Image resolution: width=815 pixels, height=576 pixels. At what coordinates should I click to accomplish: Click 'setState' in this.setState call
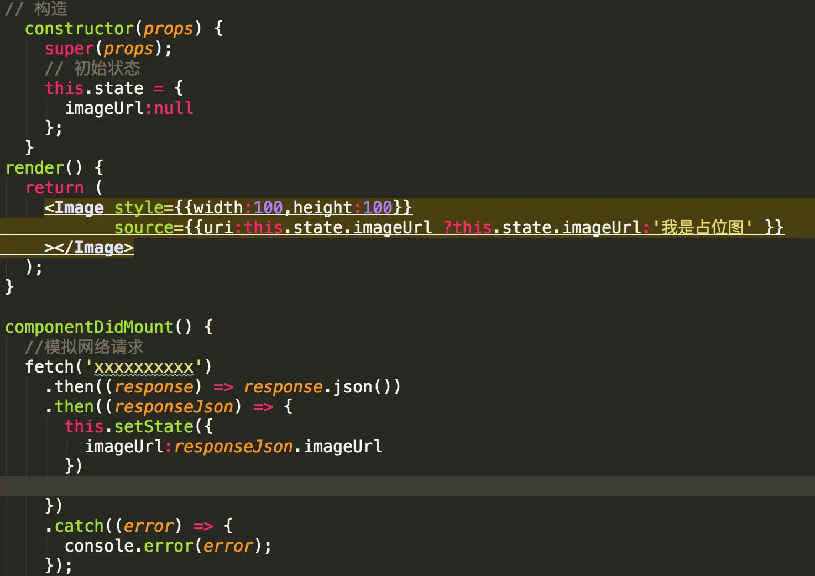coord(154,426)
